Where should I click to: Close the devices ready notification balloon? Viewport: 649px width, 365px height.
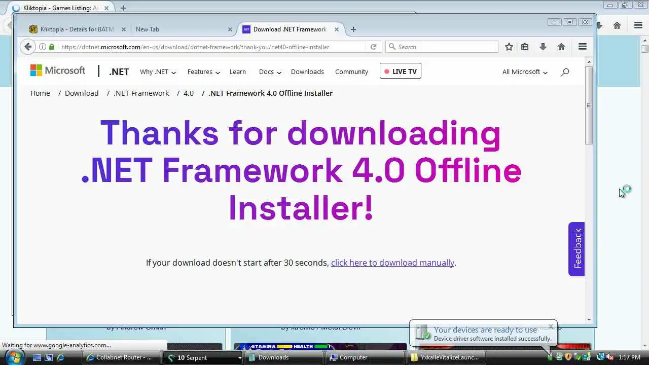click(x=551, y=326)
